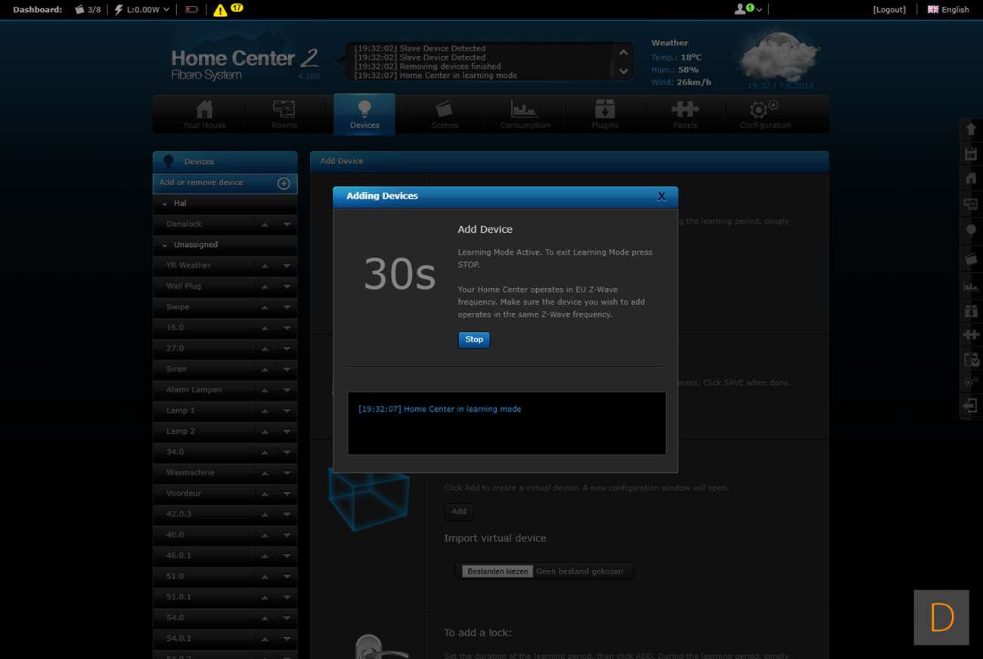Click the exit icon in side toolbar

tap(971, 407)
